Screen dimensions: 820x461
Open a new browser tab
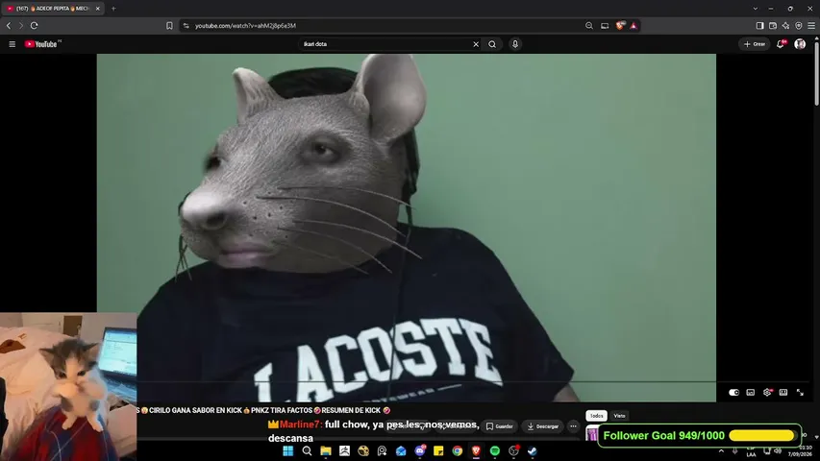(x=113, y=9)
